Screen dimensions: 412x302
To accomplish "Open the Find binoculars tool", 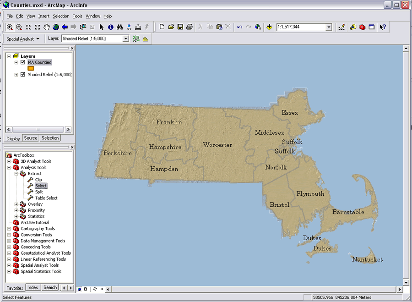I will tap(119, 27).
